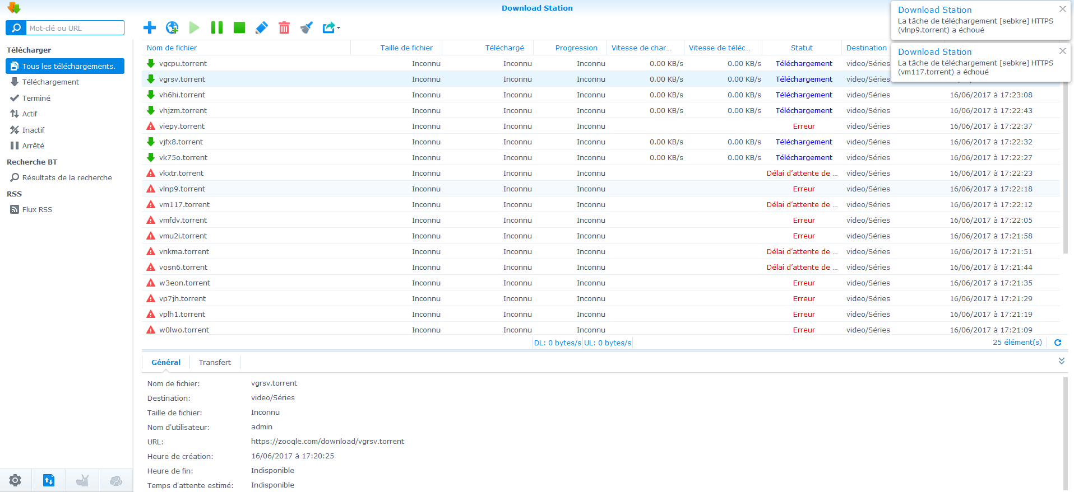This screenshot has height=492, width=1074.
Task: Close the vlnp9.torrent failure notification
Action: click(x=1062, y=9)
